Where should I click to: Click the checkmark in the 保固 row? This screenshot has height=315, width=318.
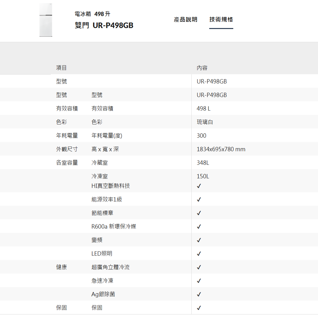pyautogui.click(x=199, y=308)
